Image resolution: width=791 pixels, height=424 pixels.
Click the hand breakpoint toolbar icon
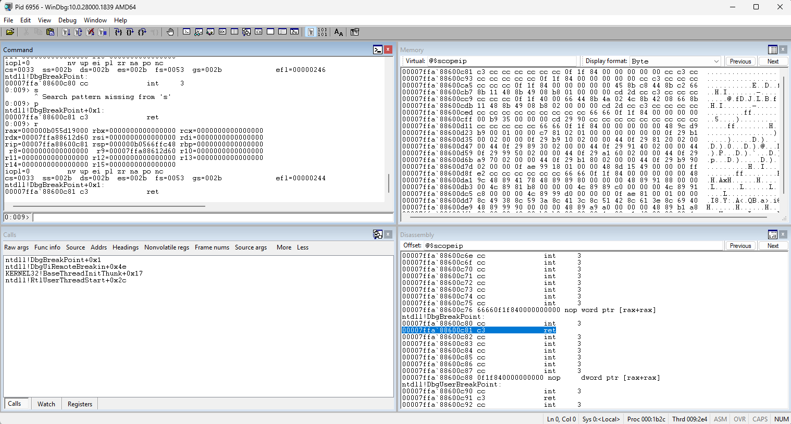click(x=170, y=32)
